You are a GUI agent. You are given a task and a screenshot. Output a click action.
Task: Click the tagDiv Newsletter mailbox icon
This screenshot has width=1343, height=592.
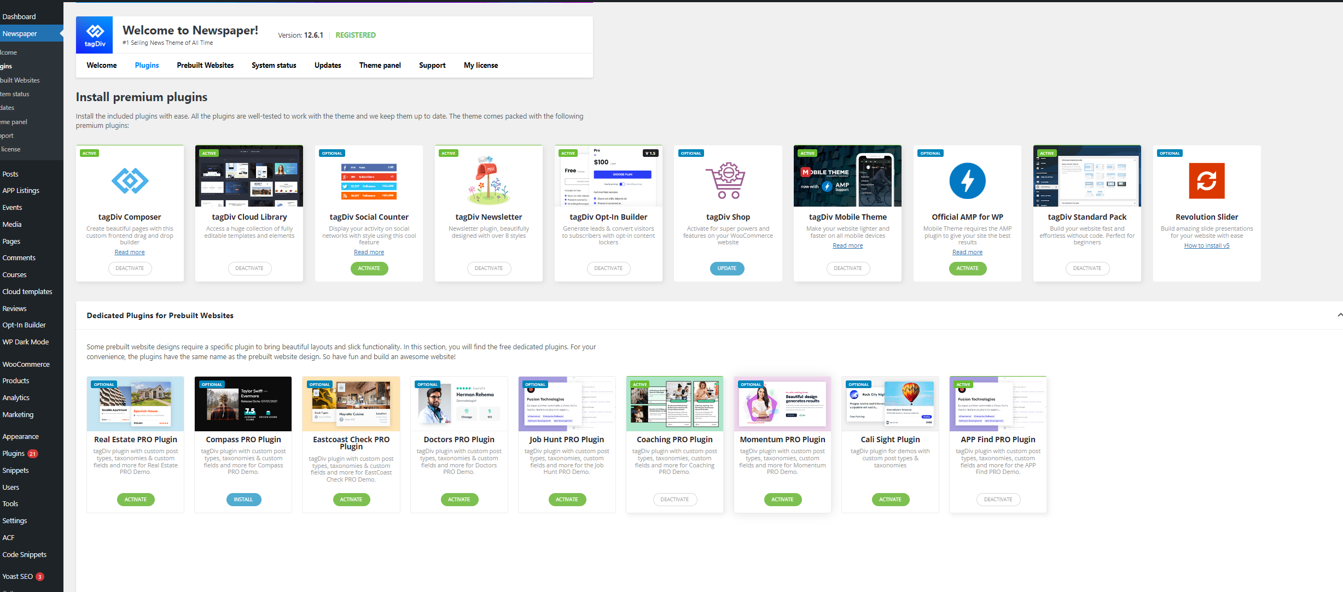(489, 179)
